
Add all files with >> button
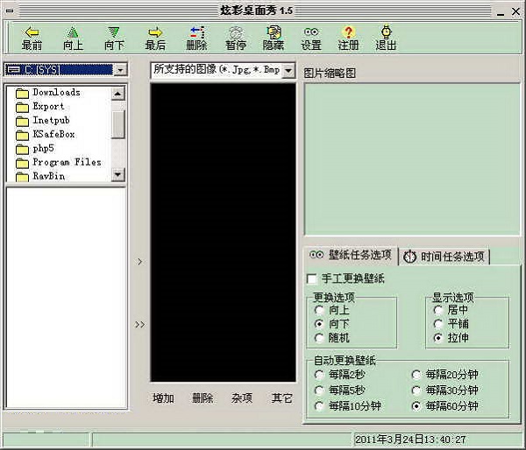140,324
